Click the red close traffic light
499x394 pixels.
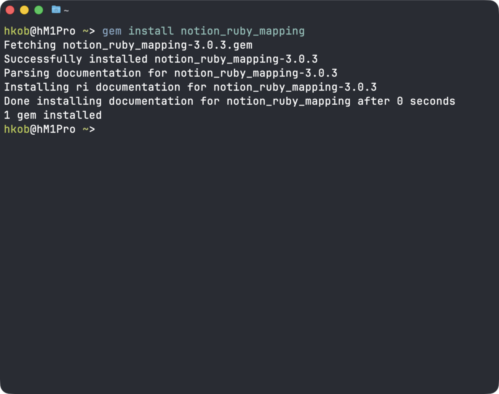(10, 10)
